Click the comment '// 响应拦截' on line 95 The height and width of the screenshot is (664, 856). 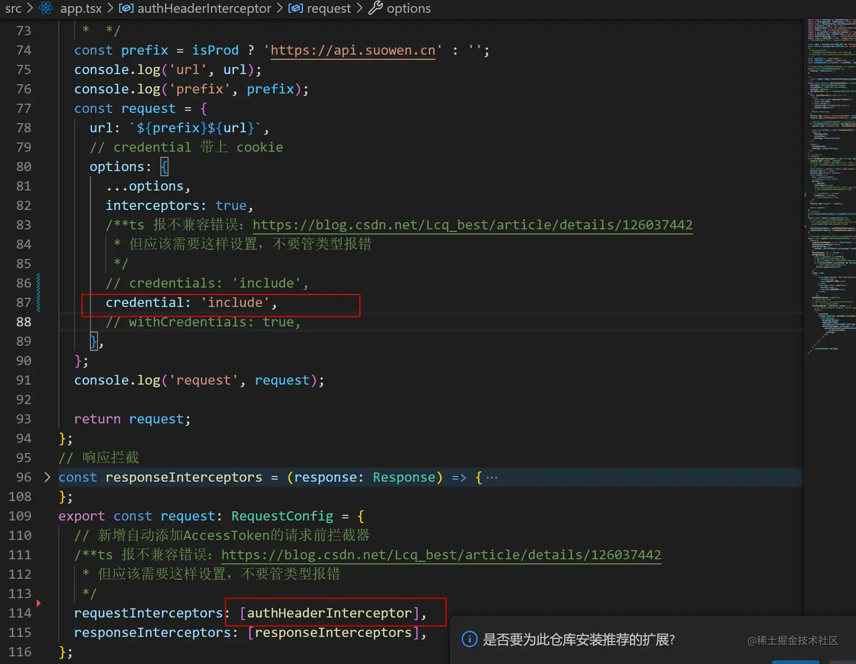[99, 457]
